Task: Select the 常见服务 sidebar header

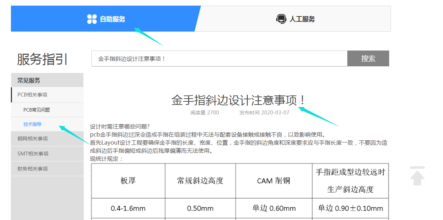Action: tap(29, 80)
